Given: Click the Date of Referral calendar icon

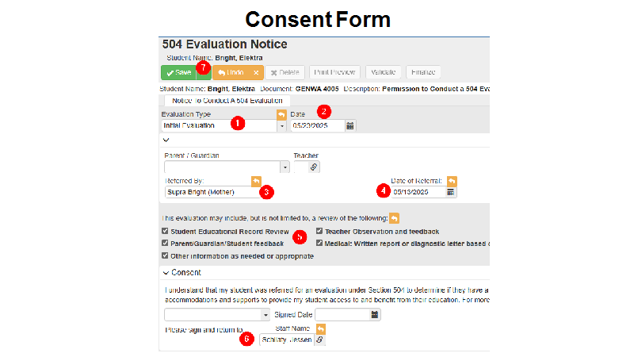Looking at the screenshot, I should pos(450,192).
